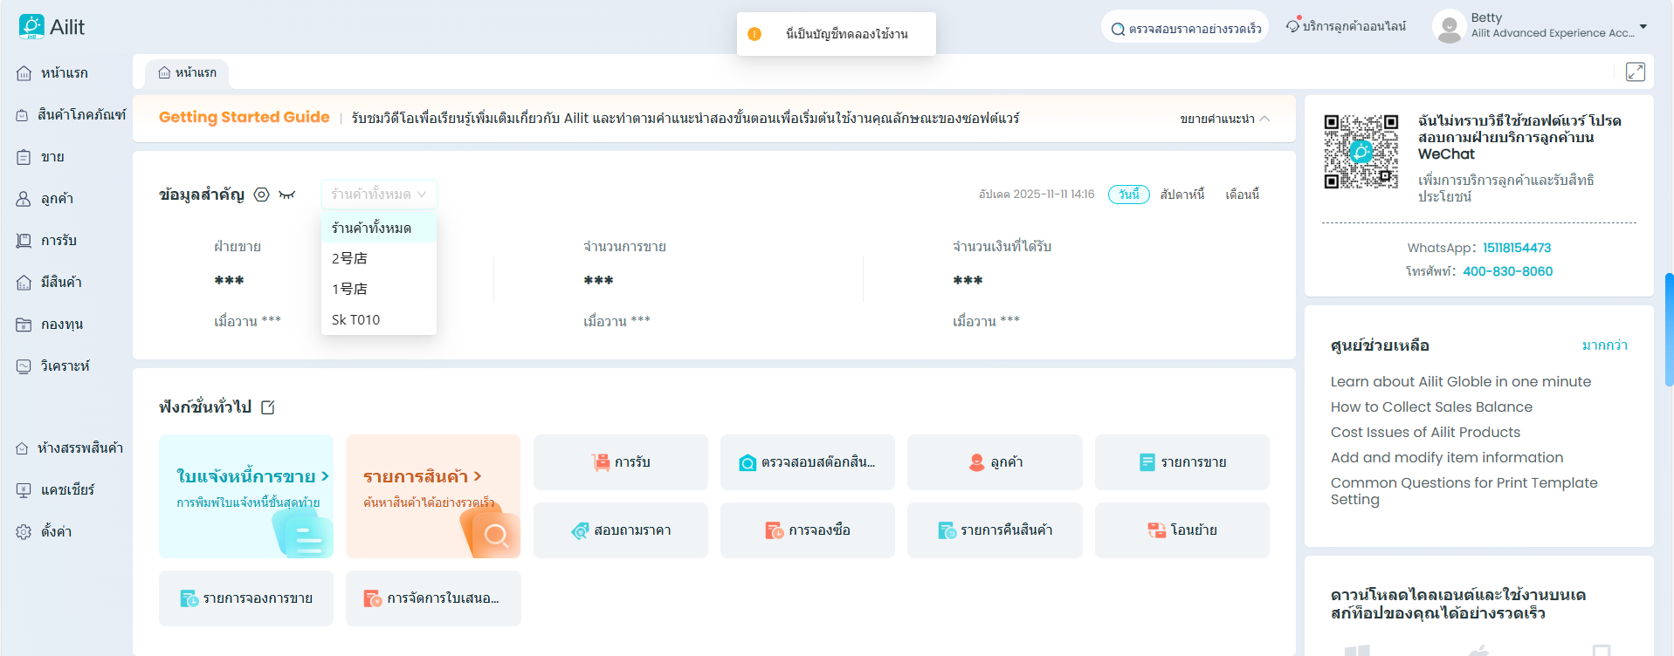Switch to สัปดาห์นี้ time range
Screen dimensions: 1674x656
1181,195
